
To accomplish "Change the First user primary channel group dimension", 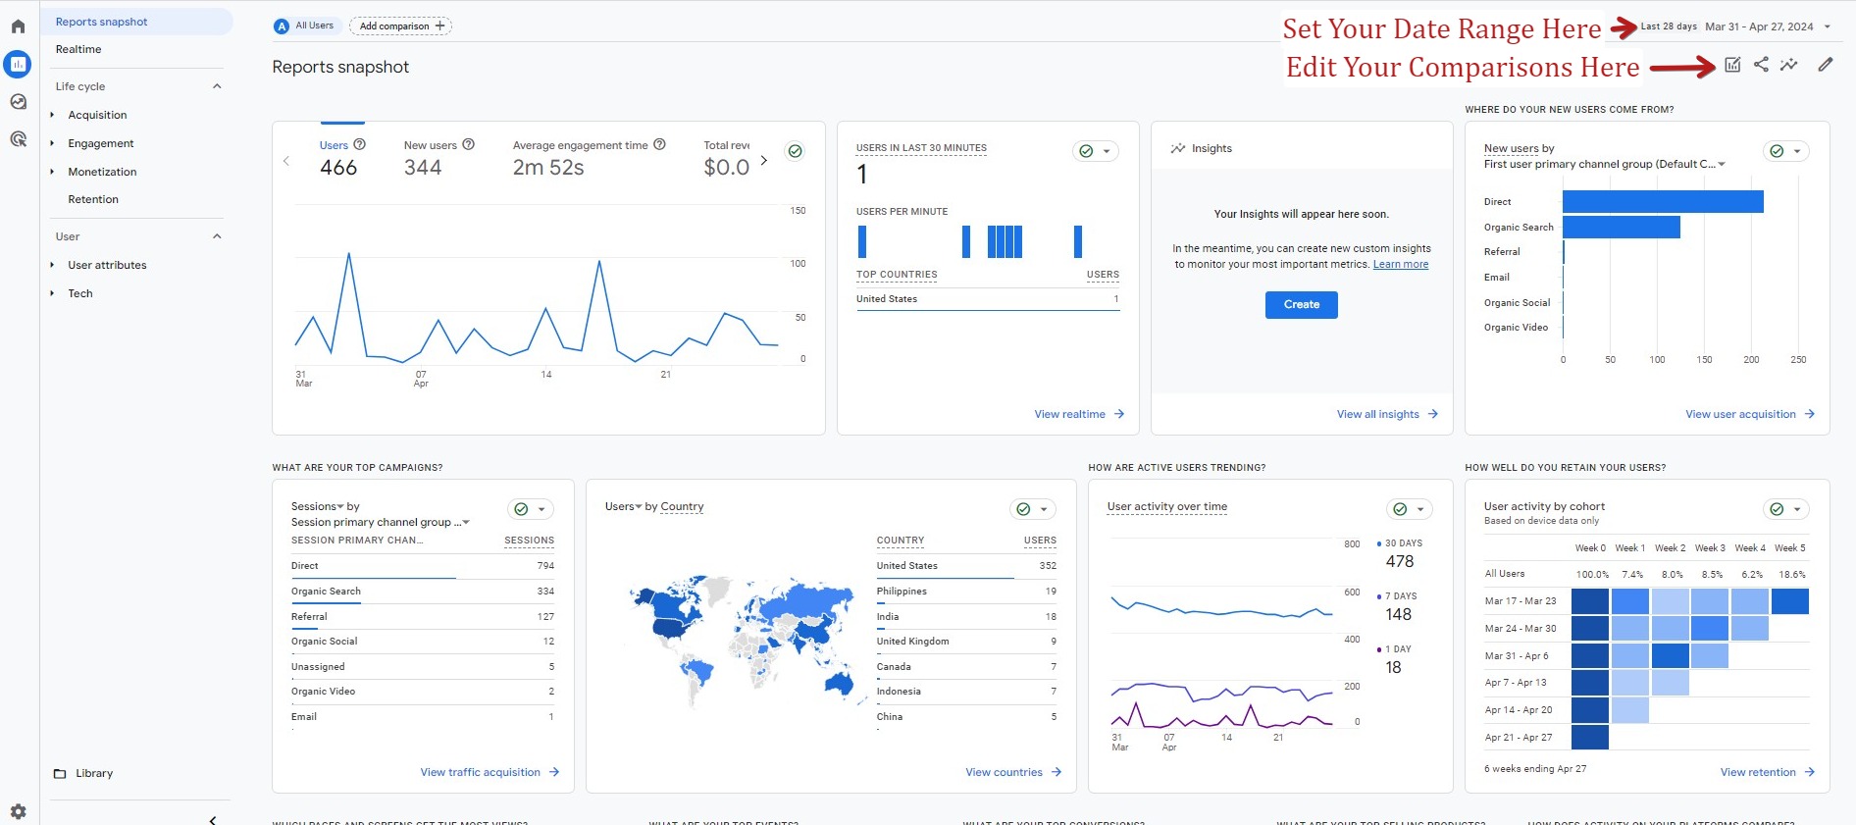I will coord(1605,165).
